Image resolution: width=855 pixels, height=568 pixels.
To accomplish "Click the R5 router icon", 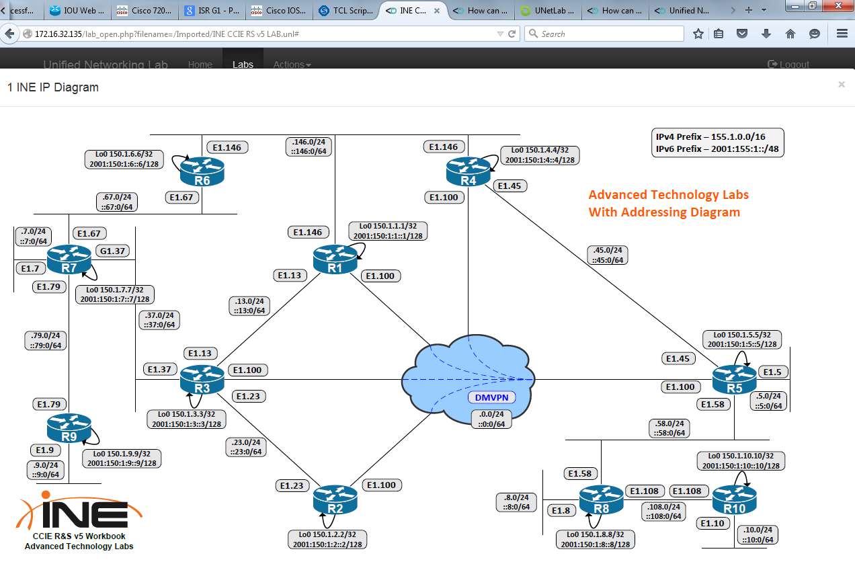I will pos(735,380).
